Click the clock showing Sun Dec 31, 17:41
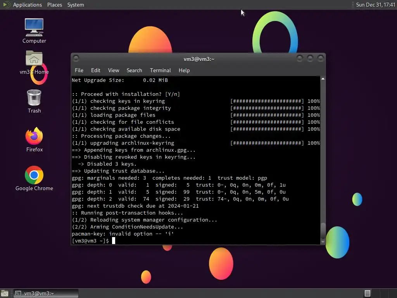 click(375, 5)
